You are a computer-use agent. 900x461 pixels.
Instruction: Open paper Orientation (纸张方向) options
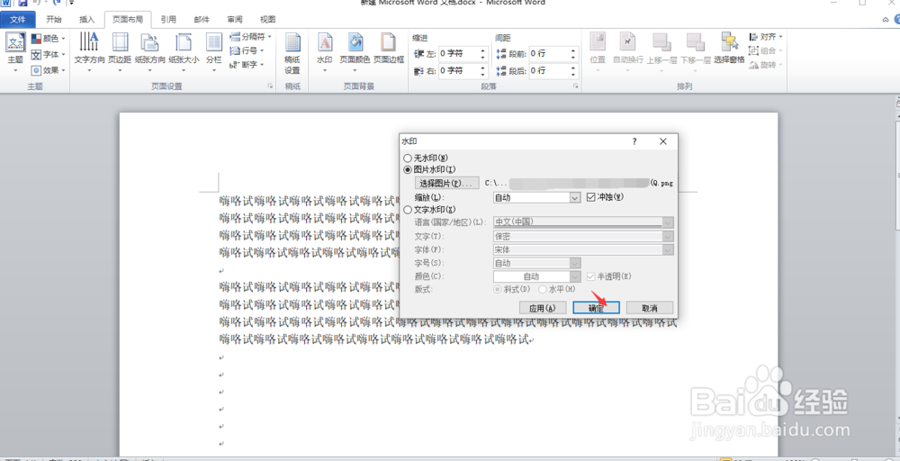click(149, 51)
